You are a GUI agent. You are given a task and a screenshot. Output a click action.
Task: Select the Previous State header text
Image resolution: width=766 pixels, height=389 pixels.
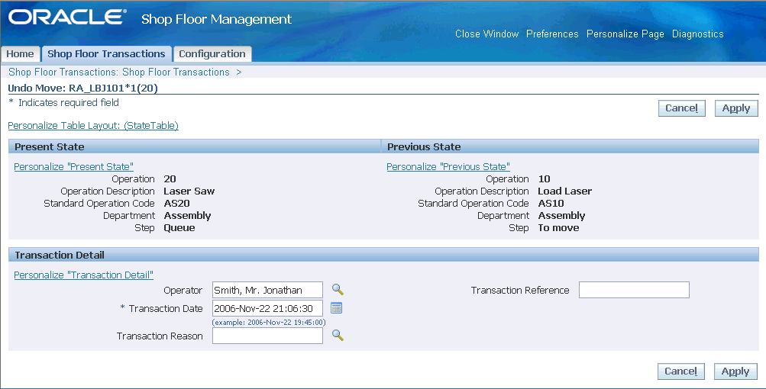click(424, 146)
